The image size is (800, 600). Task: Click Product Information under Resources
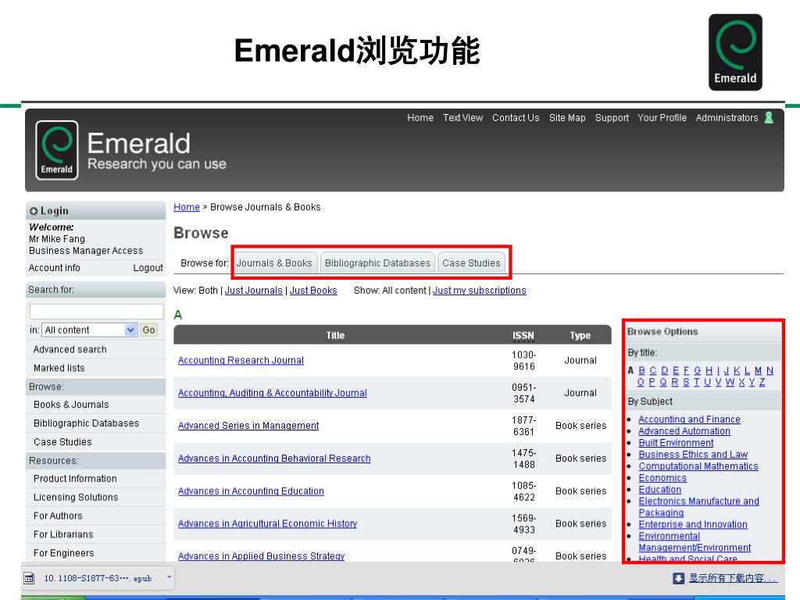click(x=75, y=479)
